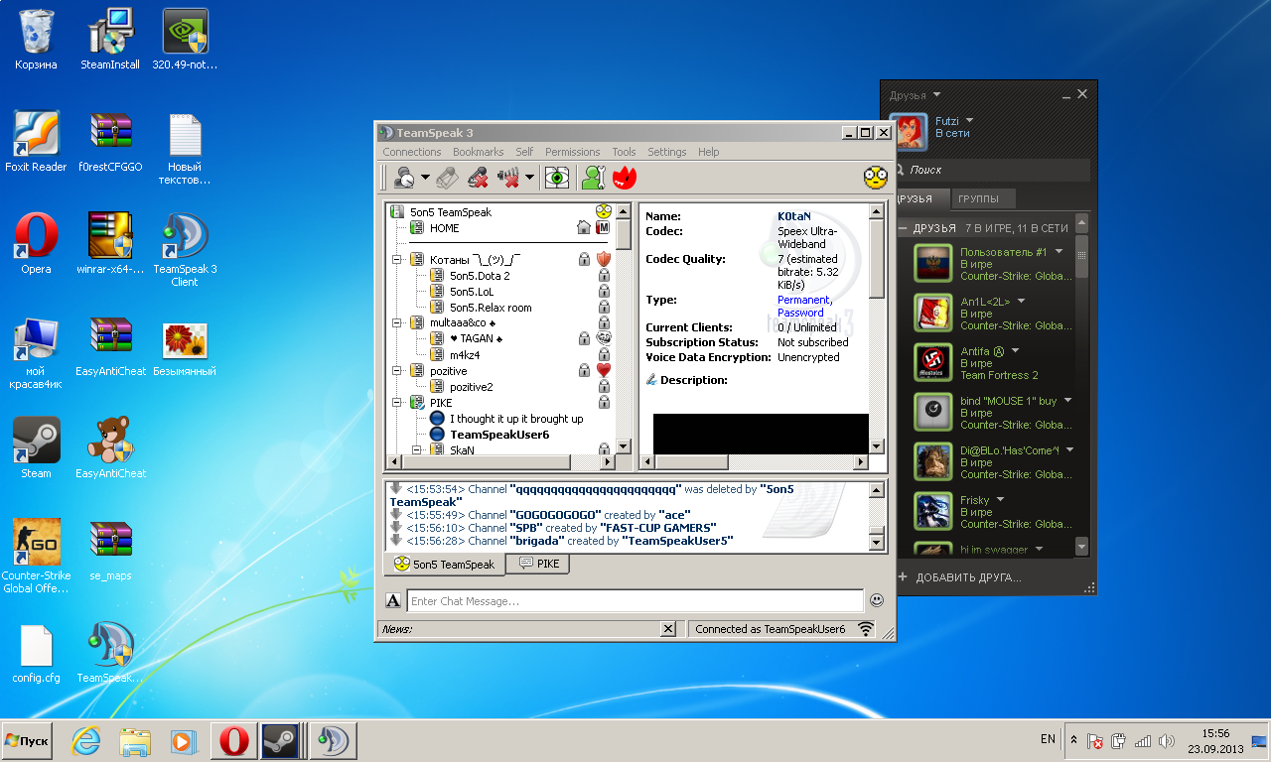The width and height of the screenshot is (1271, 762).
Task: Open the Counter-Strike Global Offensive desktop icon
Action: (x=36, y=555)
